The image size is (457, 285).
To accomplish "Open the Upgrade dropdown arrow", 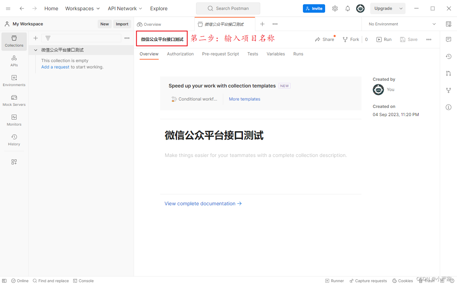I will (x=401, y=8).
